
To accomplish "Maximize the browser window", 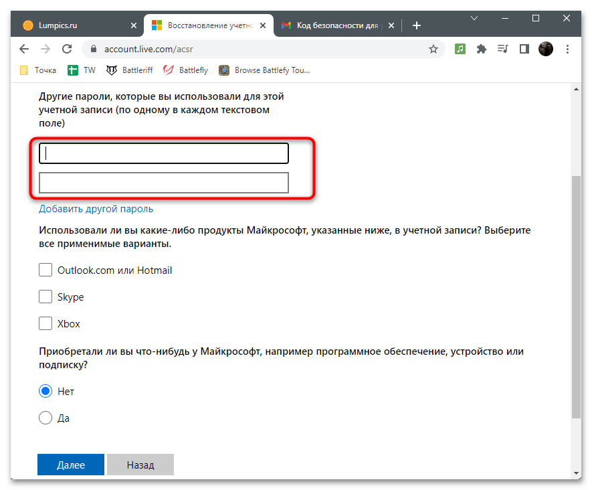I will point(535,18).
